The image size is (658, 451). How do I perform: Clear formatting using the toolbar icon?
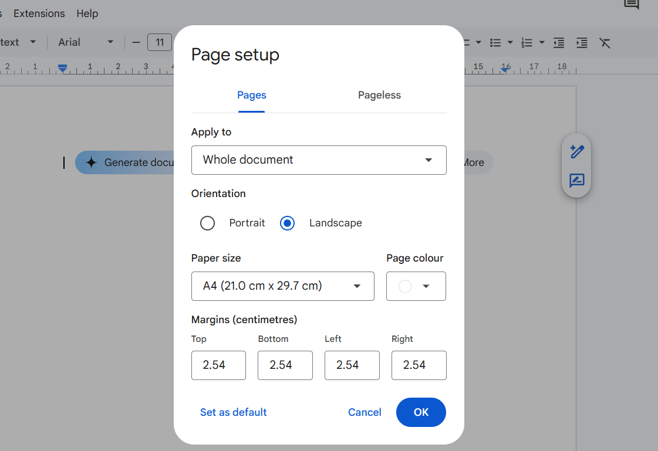tap(605, 42)
